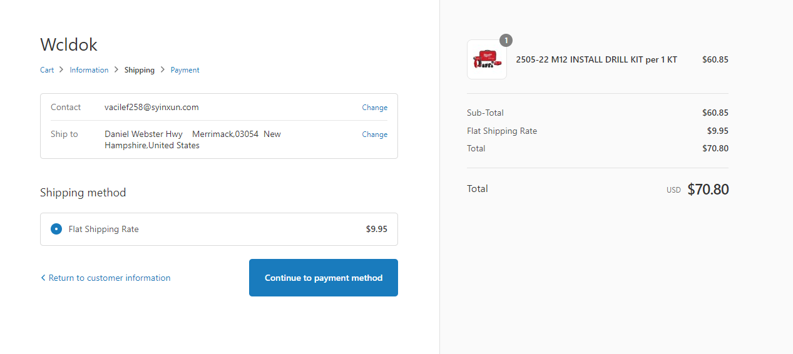Click the USD $70.80 grand total
Screen dimensions: 793x354
(x=707, y=190)
